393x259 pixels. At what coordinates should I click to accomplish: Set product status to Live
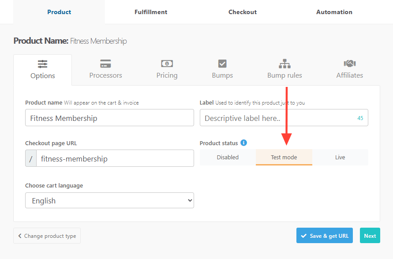(340, 158)
